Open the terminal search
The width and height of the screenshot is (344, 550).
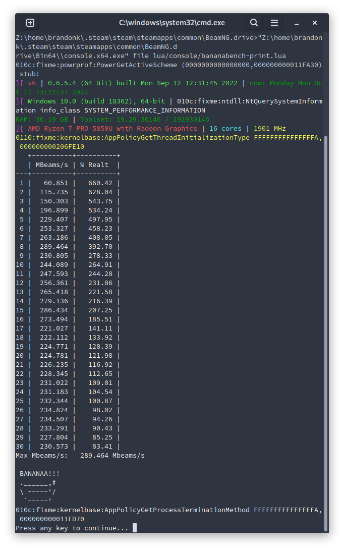pos(254,23)
